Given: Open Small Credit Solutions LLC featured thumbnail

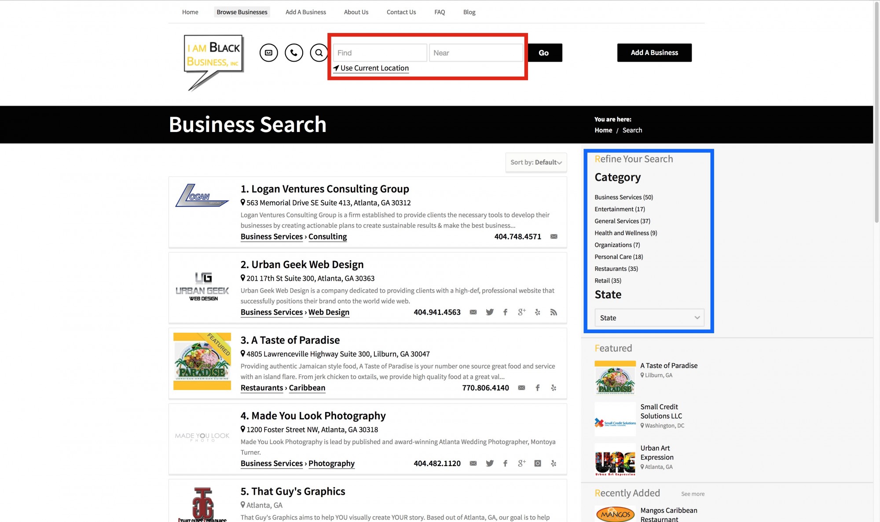Looking at the screenshot, I should (x=615, y=419).
